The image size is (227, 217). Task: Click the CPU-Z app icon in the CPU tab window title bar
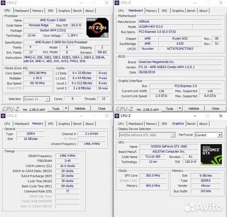pos(3,3)
